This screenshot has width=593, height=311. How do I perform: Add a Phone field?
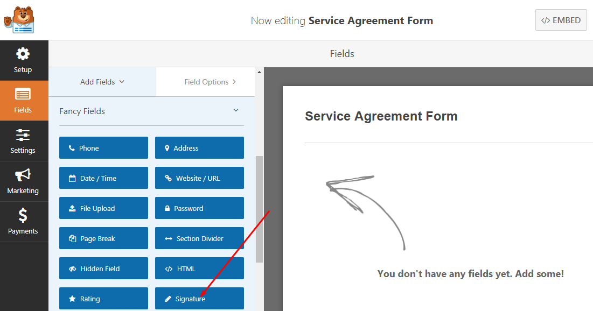[103, 148]
